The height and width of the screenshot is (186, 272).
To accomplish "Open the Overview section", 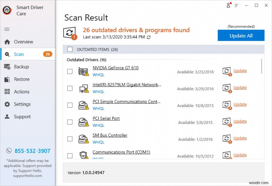I will (x=23, y=42).
